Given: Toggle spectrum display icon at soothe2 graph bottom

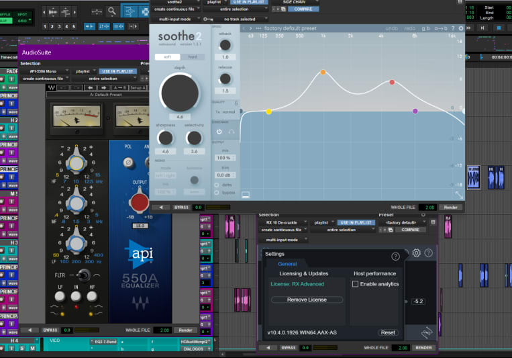Looking at the screenshot, I should tap(246, 195).
